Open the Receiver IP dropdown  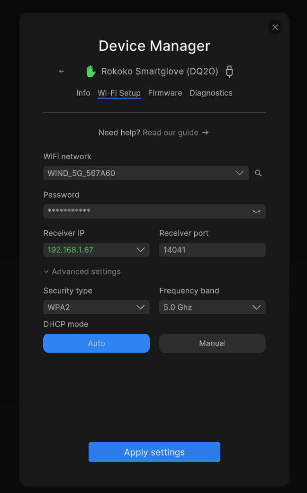pos(97,250)
